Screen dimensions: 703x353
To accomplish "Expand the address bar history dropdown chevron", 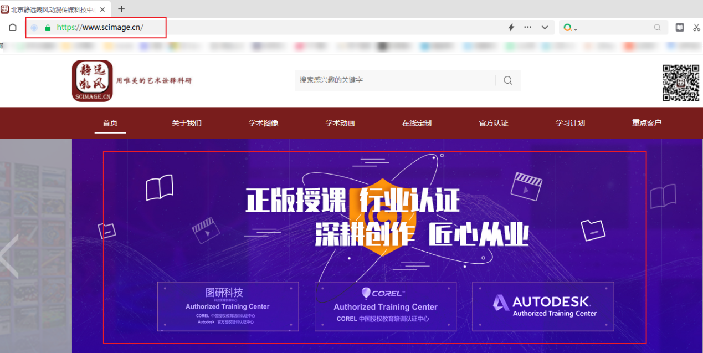I will (x=545, y=27).
